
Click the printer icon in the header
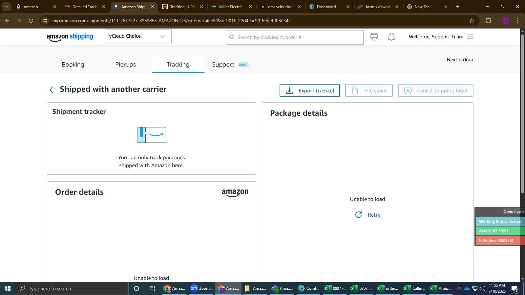pos(374,37)
